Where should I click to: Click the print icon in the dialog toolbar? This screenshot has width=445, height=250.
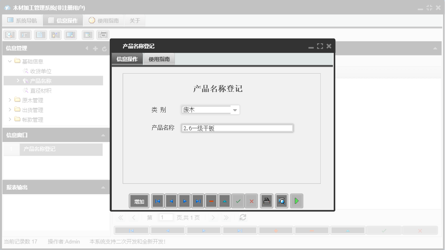(x=266, y=201)
